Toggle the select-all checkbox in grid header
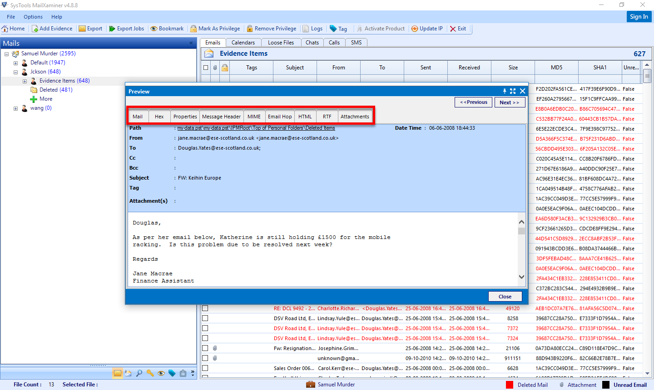This screenshot has width=654, height=390. [x=206, y=68]
